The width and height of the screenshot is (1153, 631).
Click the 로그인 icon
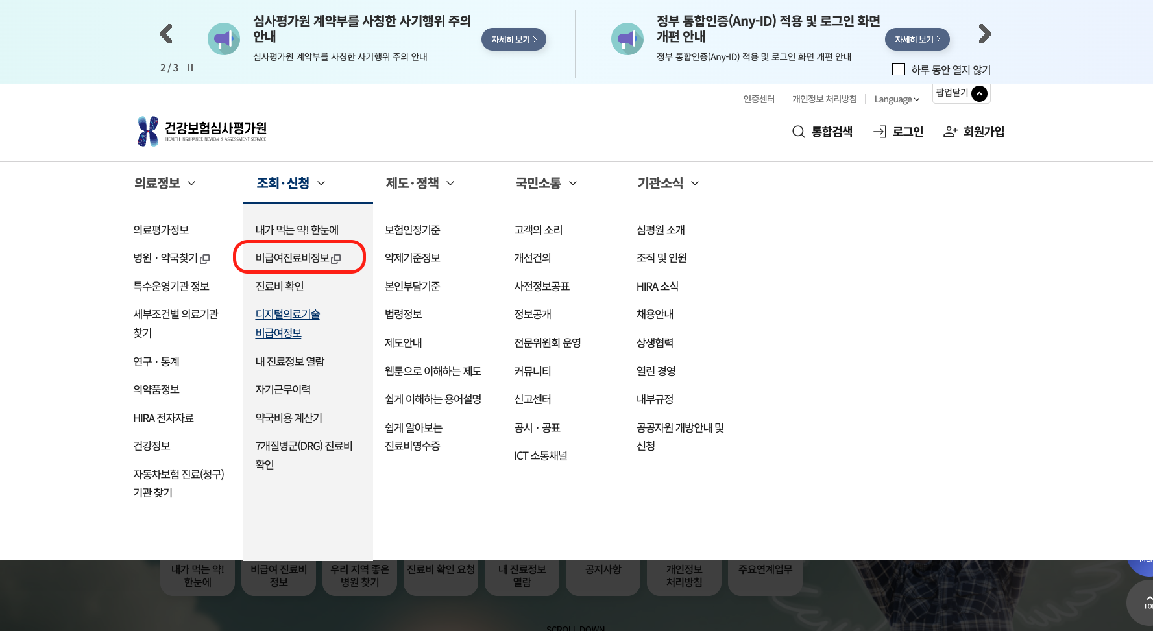pos(881,131)
